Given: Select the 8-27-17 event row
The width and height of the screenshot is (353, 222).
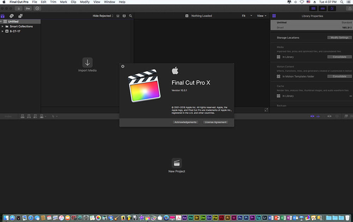Looking at the screenshot, I should 20,31.
